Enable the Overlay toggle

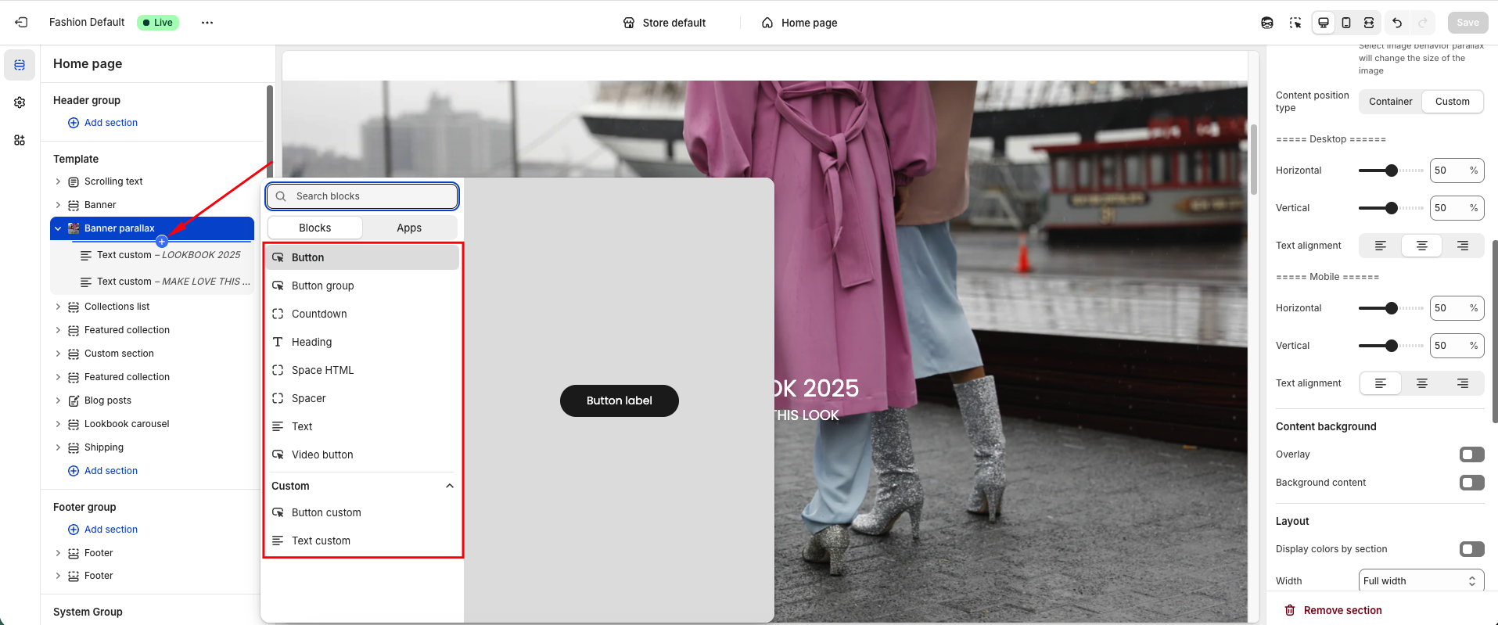[1471, 454]
